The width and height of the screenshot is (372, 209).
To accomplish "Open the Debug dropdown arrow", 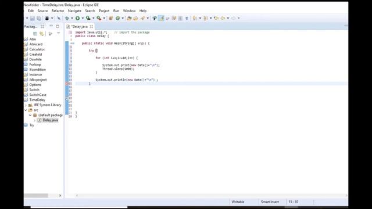I will coord(72,18).
